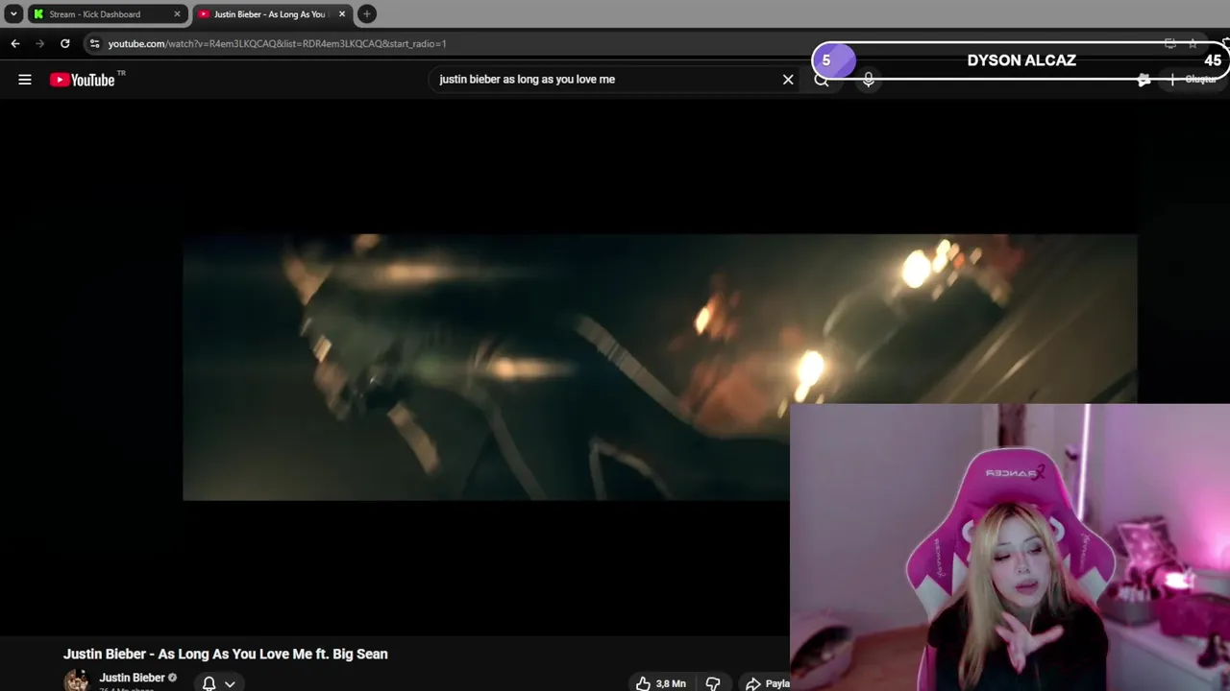
Task: Clear the search box with X
Action: 788,80
